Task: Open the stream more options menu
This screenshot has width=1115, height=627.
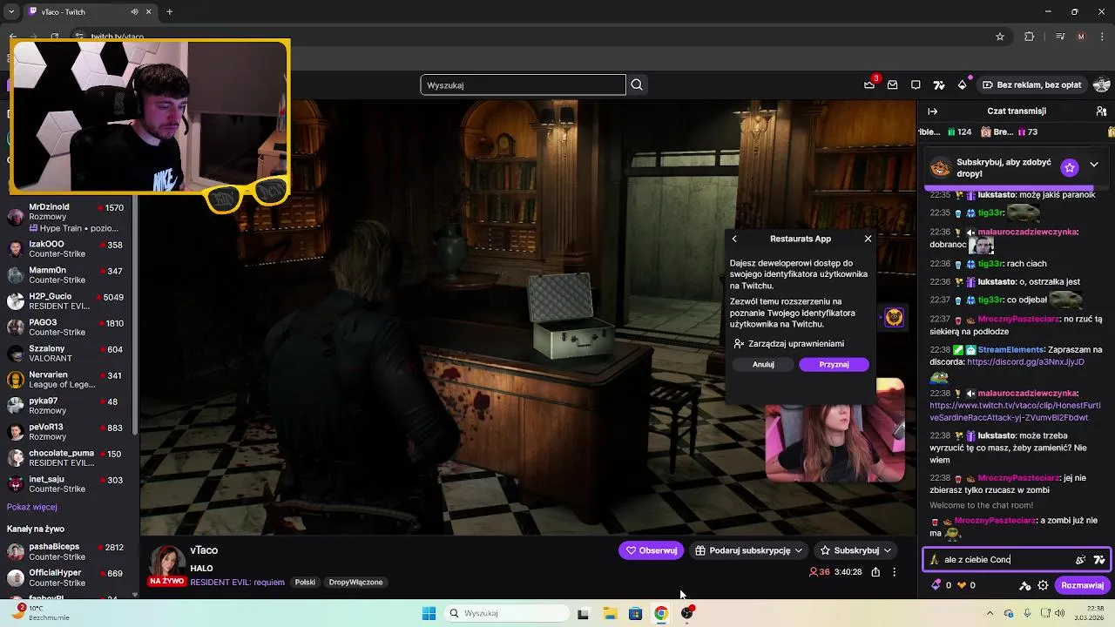Action: click(x=894, y=572)
